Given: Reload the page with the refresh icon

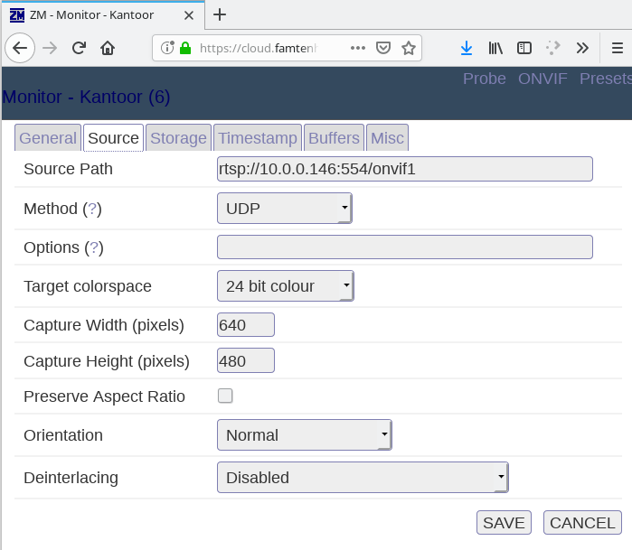Looking at the screenshot, I should [x=79, y=48].
